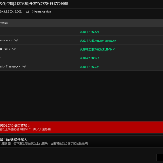Click the server title with YY27794
This screenshot has height=163, width=163.
tap(34, 4)
